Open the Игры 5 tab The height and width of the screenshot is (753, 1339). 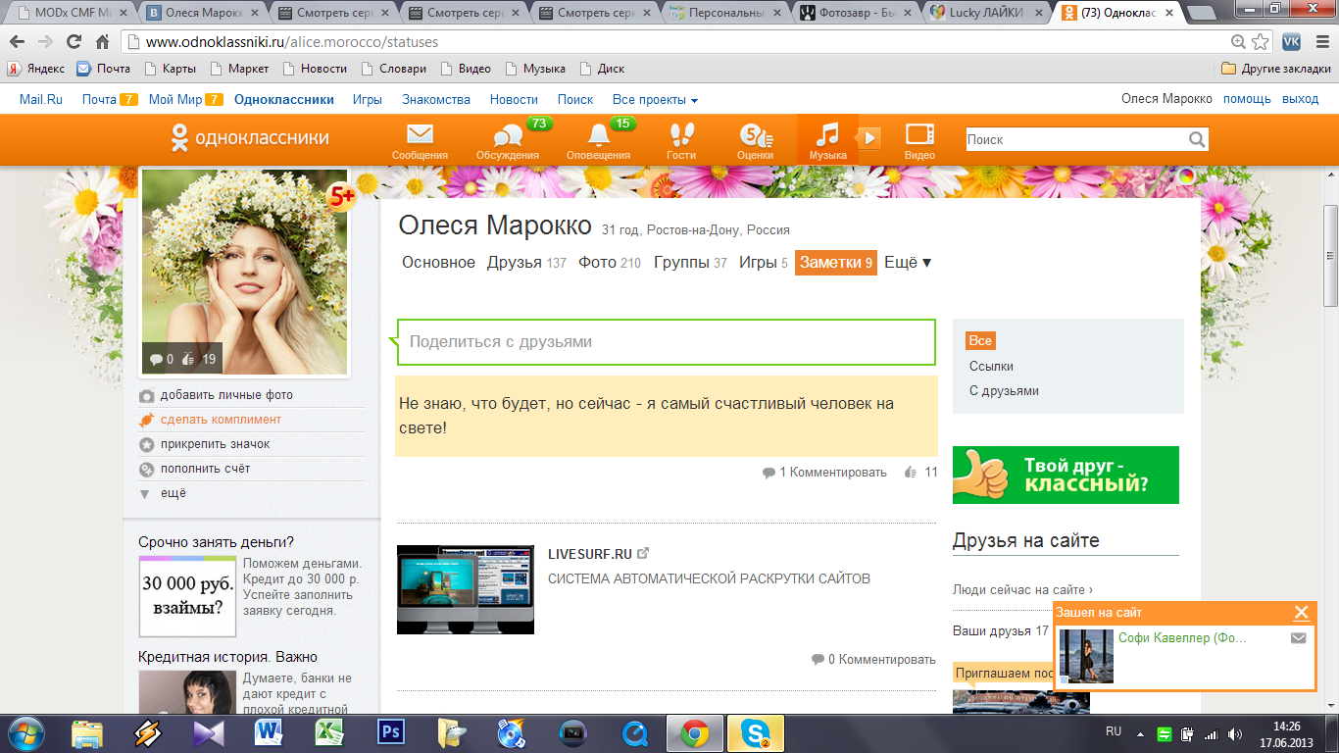[x=763, y=263]
